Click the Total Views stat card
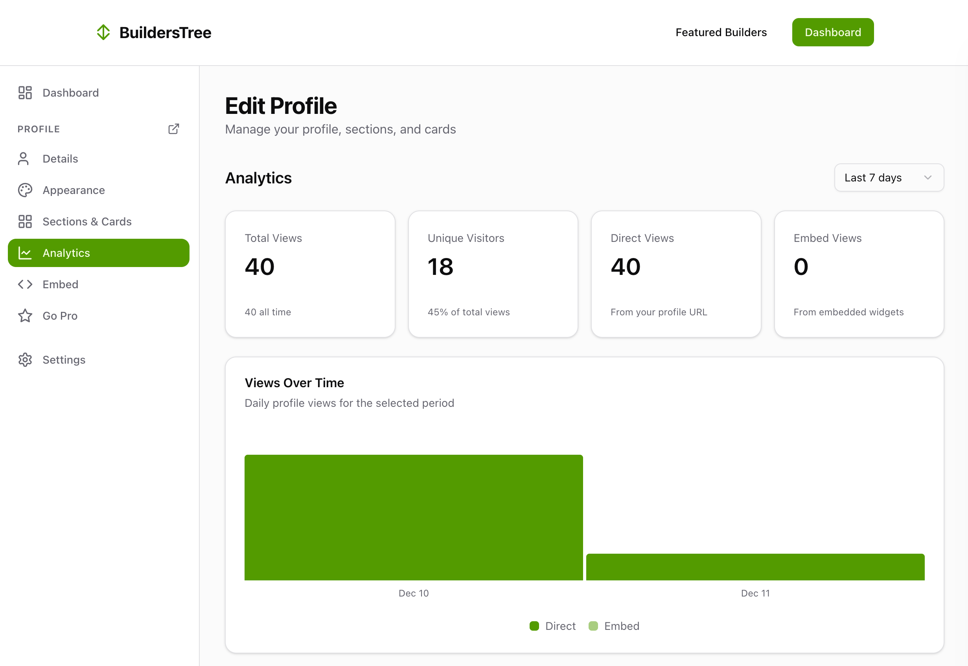Image resolution: width=968 pixels, height=666 pixels. pos(310,274)
